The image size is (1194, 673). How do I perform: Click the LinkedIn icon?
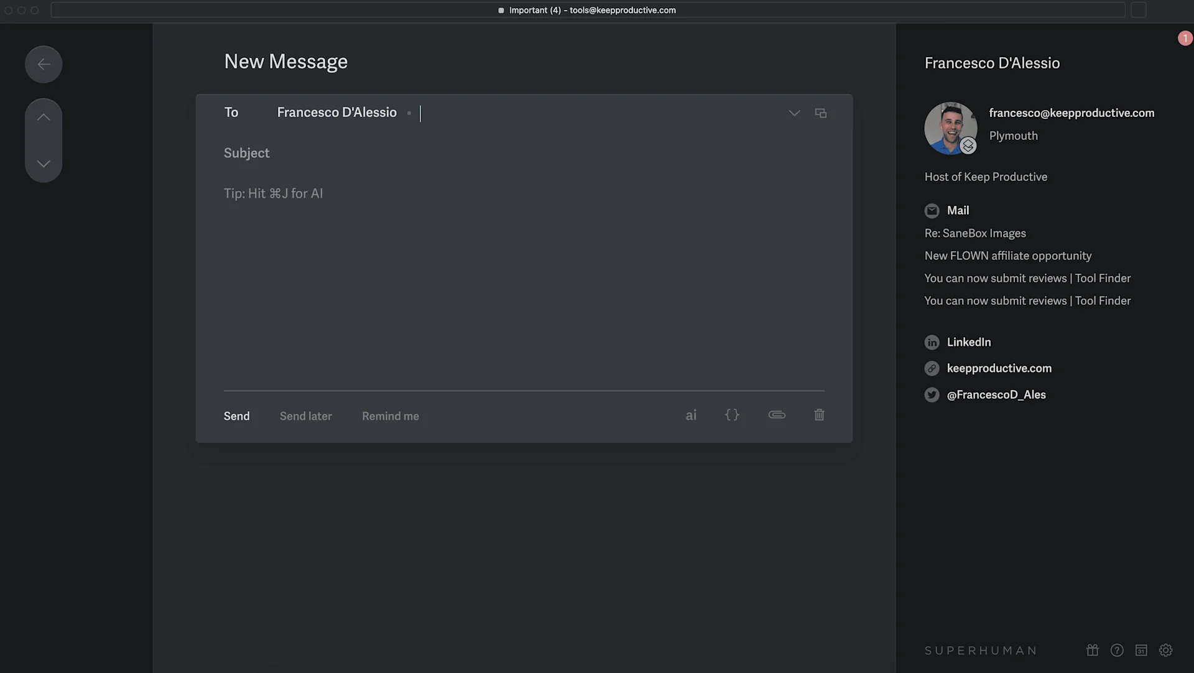coord(932,342)
